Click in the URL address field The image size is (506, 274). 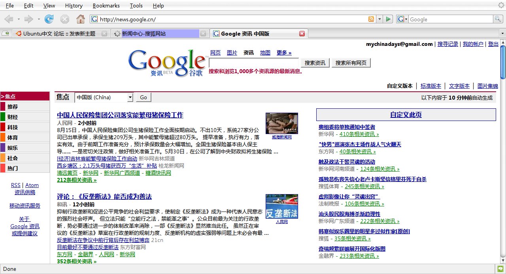232,19
